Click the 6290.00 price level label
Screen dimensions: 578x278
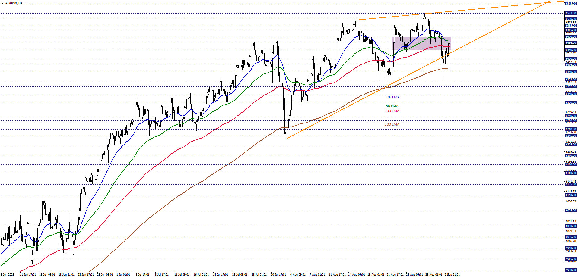coord(570,116)
